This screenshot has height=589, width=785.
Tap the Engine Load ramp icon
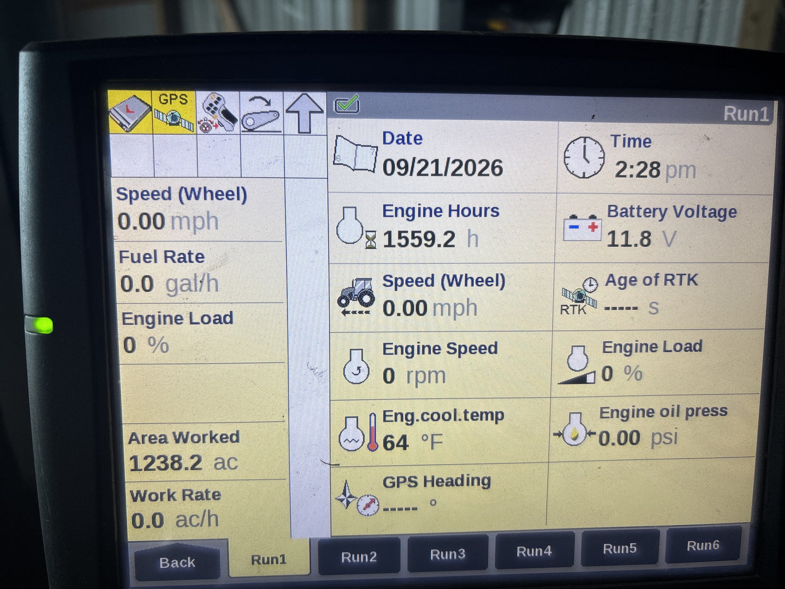pos(577,364)
